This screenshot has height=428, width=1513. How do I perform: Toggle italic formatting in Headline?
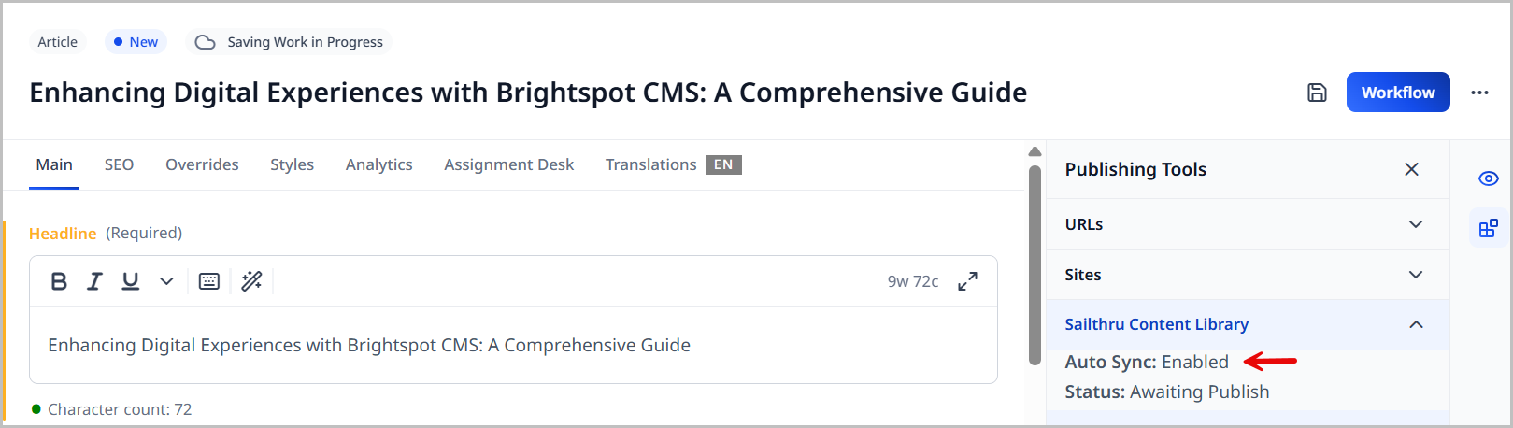pyautogui.click(x=94, y=281)
